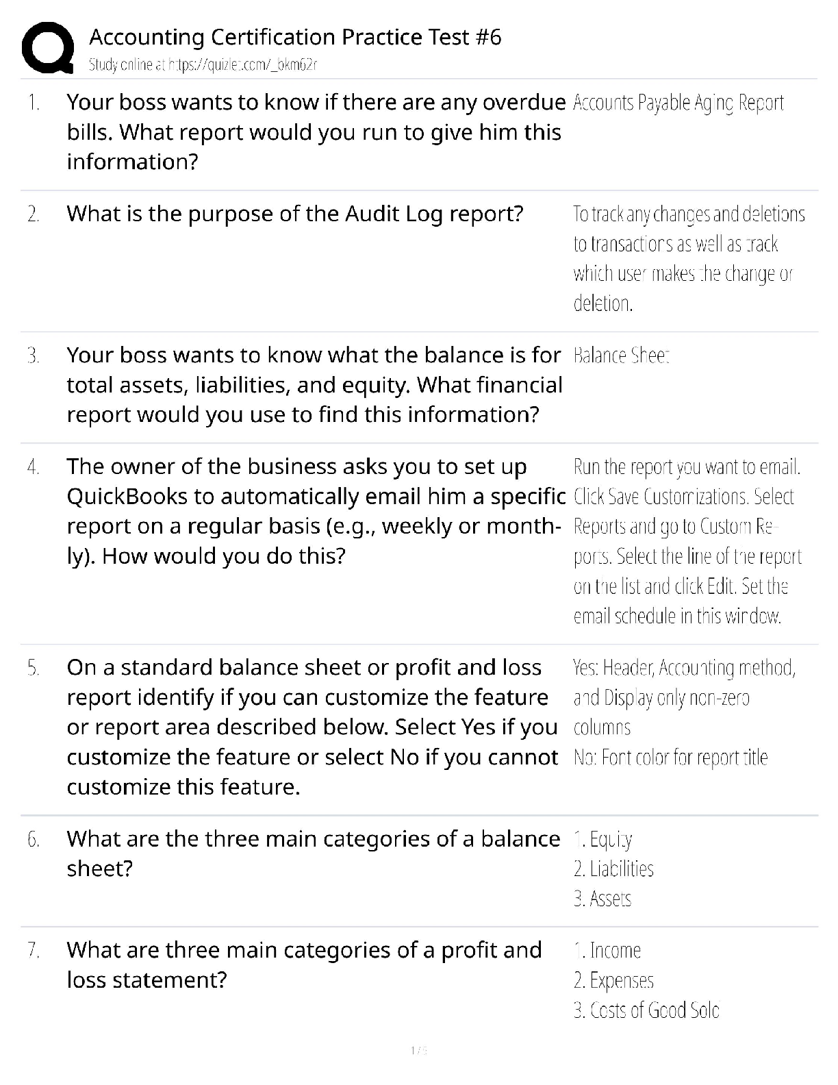Image resolution: width=838 pixels, height=1085 pixels.
Task: Select the profit and loss categories question
Action: coord(304,964)
